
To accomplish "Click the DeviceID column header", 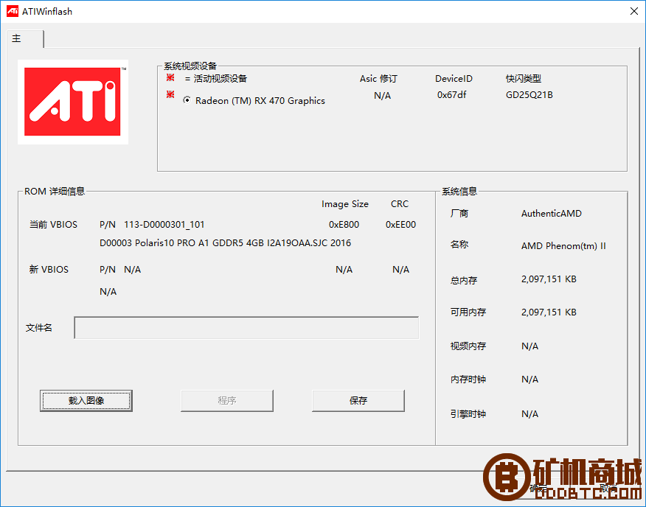I will tap(454, 79).
